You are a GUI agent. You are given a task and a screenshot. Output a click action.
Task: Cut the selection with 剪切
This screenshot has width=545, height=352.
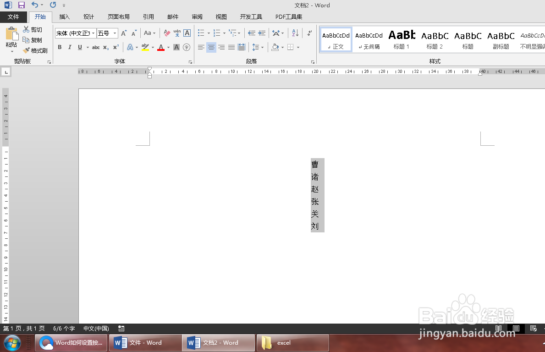(33, 29)
